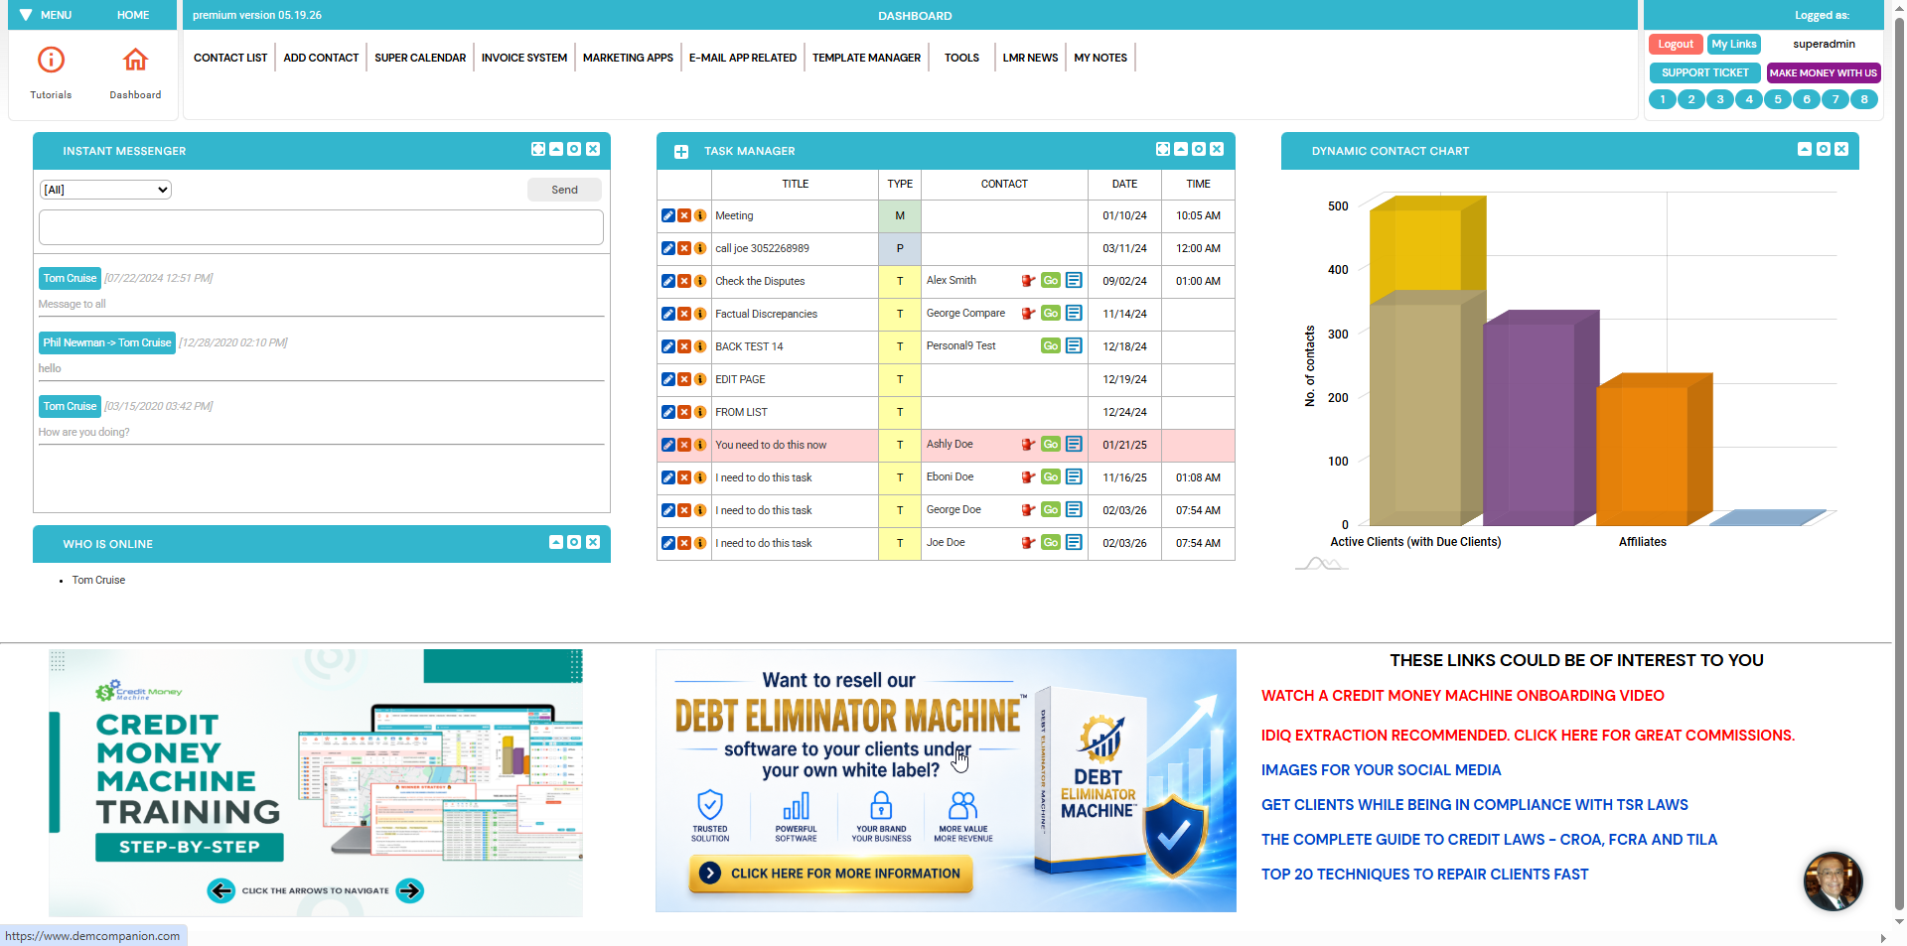Click green Go icon for George Compare
The width and height of the screenshot is (1907, 946).
point(1051,314)
